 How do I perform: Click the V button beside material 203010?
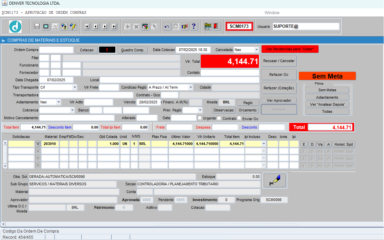38,144
